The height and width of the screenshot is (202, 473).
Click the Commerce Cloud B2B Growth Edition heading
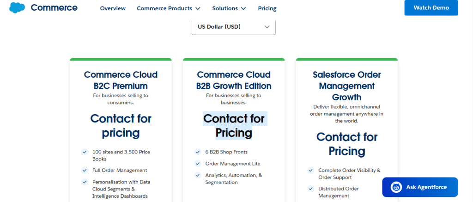point(234,80)
